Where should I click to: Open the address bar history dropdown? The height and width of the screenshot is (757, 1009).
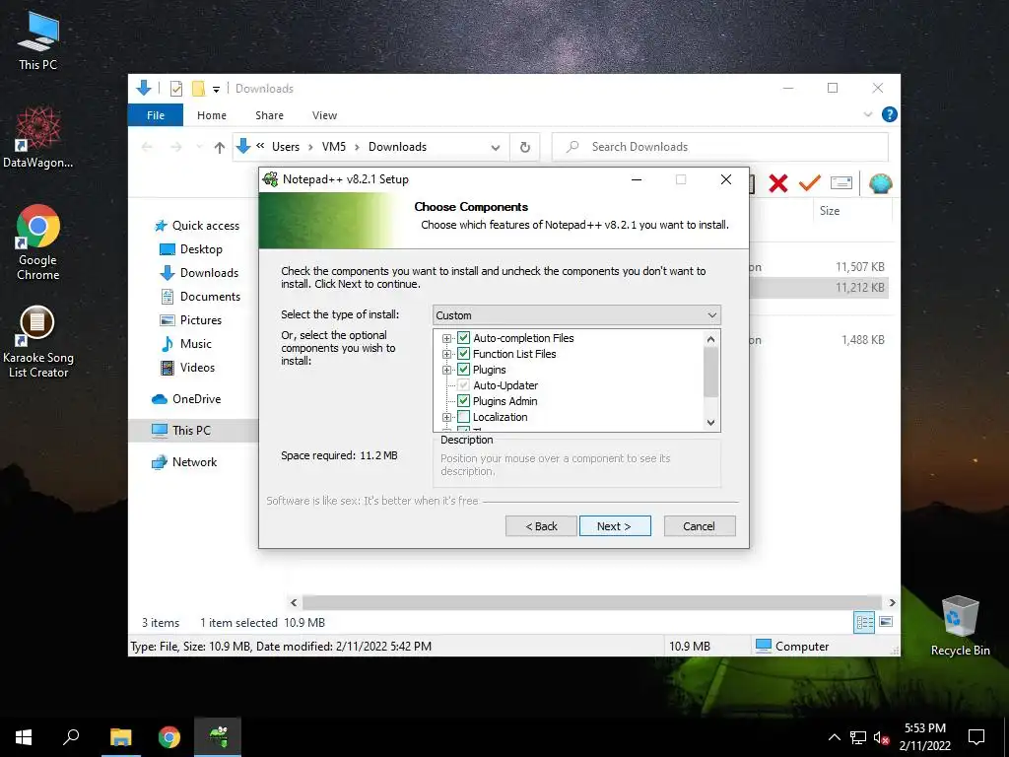[x=496, y=148]
